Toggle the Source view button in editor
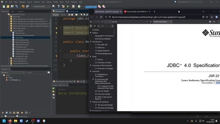Screen dimensions: 220x124 56,14
